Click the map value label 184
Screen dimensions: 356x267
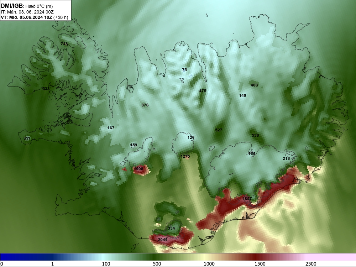coord(252,153)
